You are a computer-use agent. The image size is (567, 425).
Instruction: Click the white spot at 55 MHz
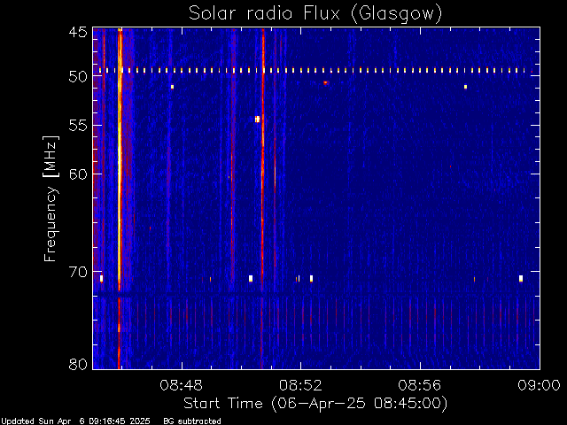(x=257, y=119)
